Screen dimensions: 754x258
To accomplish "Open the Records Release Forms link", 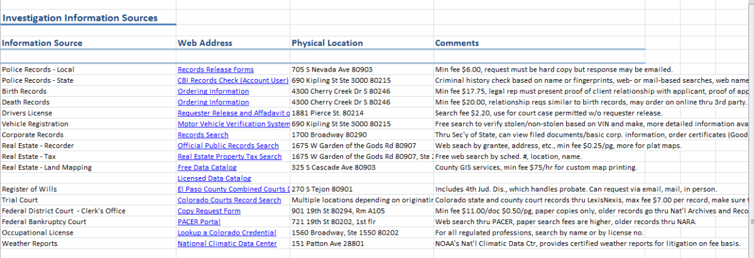I will (216, 70).
